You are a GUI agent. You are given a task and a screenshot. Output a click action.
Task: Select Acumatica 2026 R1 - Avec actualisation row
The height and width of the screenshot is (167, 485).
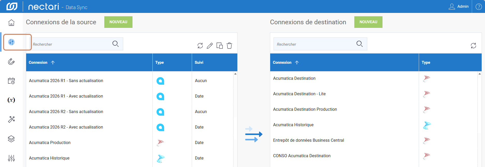[130, 96]
